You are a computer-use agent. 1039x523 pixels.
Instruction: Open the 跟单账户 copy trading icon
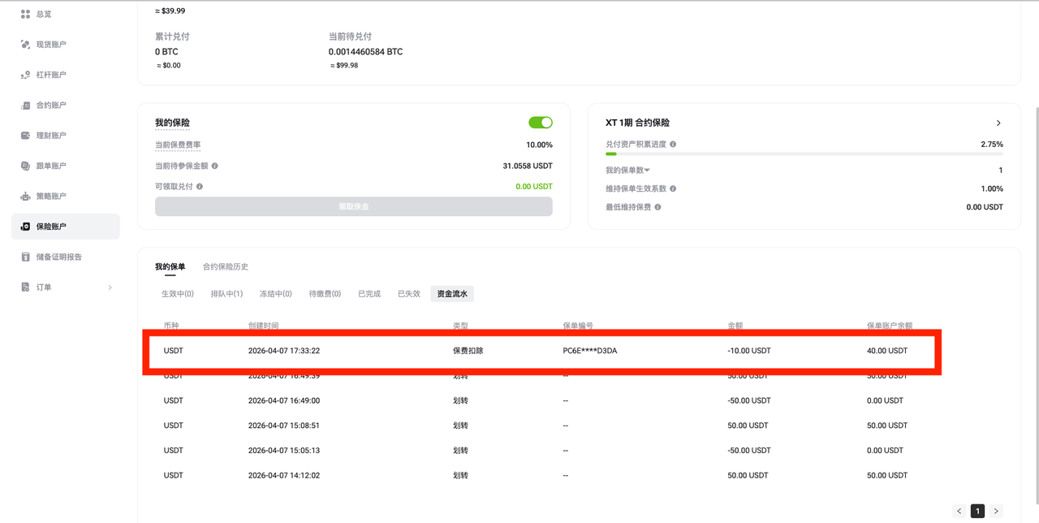pyautogui.click(x=25, y=166)
